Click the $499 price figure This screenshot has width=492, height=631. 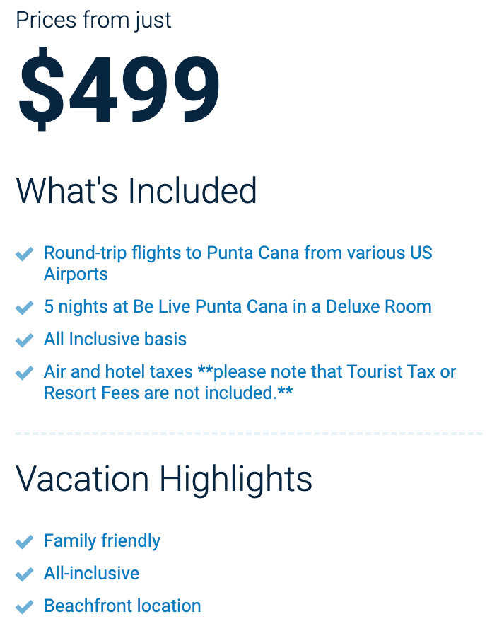pos(119,89)
